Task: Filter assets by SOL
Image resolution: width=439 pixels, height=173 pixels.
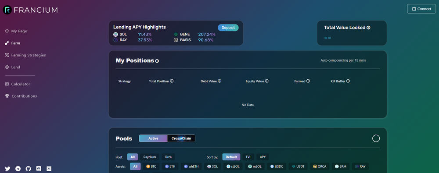Action: [x=212, y=166]
